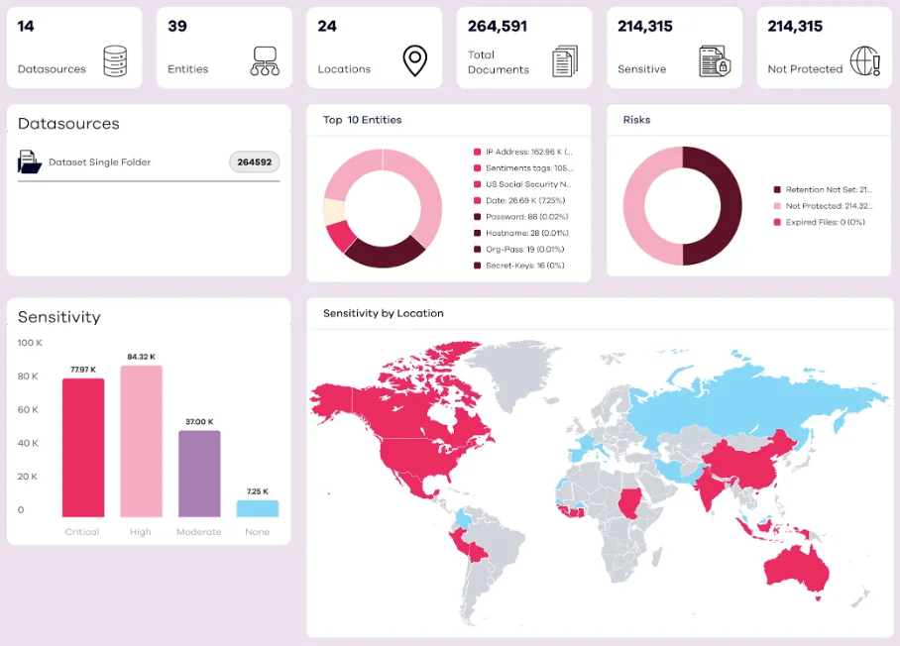Click the High sensitivity bar

141,441
